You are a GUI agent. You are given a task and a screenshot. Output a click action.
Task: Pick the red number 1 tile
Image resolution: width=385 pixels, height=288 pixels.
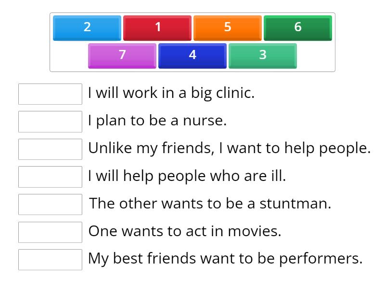tap(157, 27)
